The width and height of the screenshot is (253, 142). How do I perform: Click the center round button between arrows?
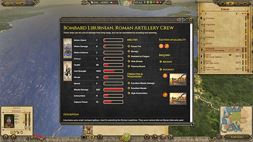click(32, 138)
